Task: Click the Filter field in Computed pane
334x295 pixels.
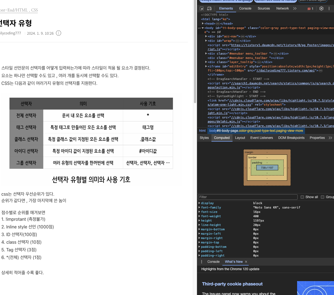Action: click(248, 197)
